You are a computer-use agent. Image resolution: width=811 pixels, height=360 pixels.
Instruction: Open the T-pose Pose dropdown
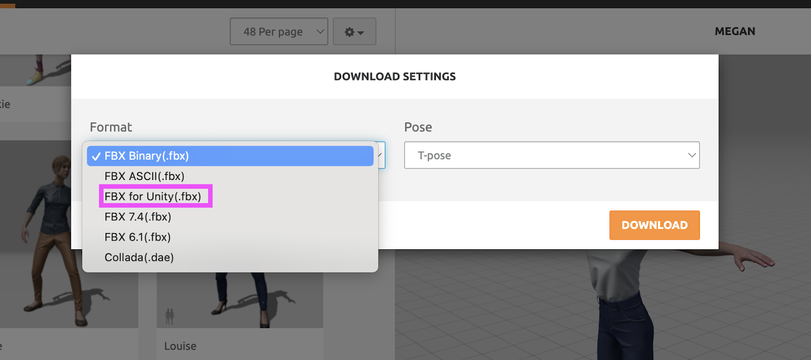[x=551, y=155]
